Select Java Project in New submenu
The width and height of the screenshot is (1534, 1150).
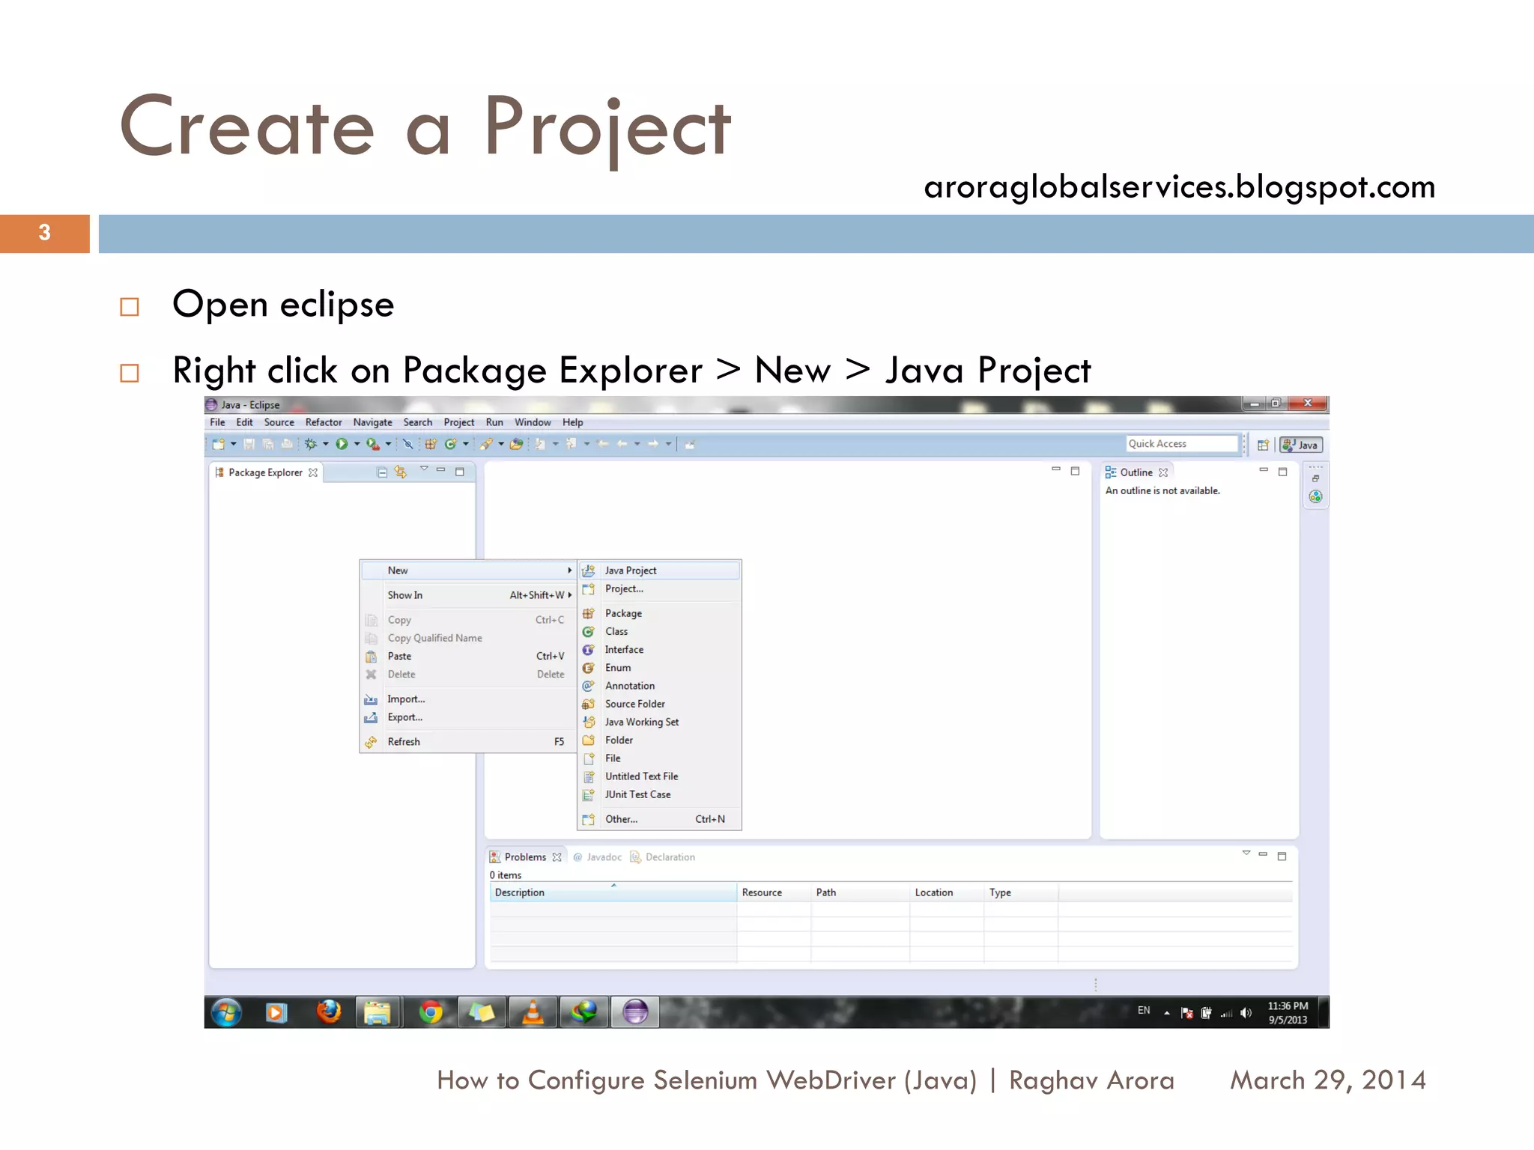[659, 571]
